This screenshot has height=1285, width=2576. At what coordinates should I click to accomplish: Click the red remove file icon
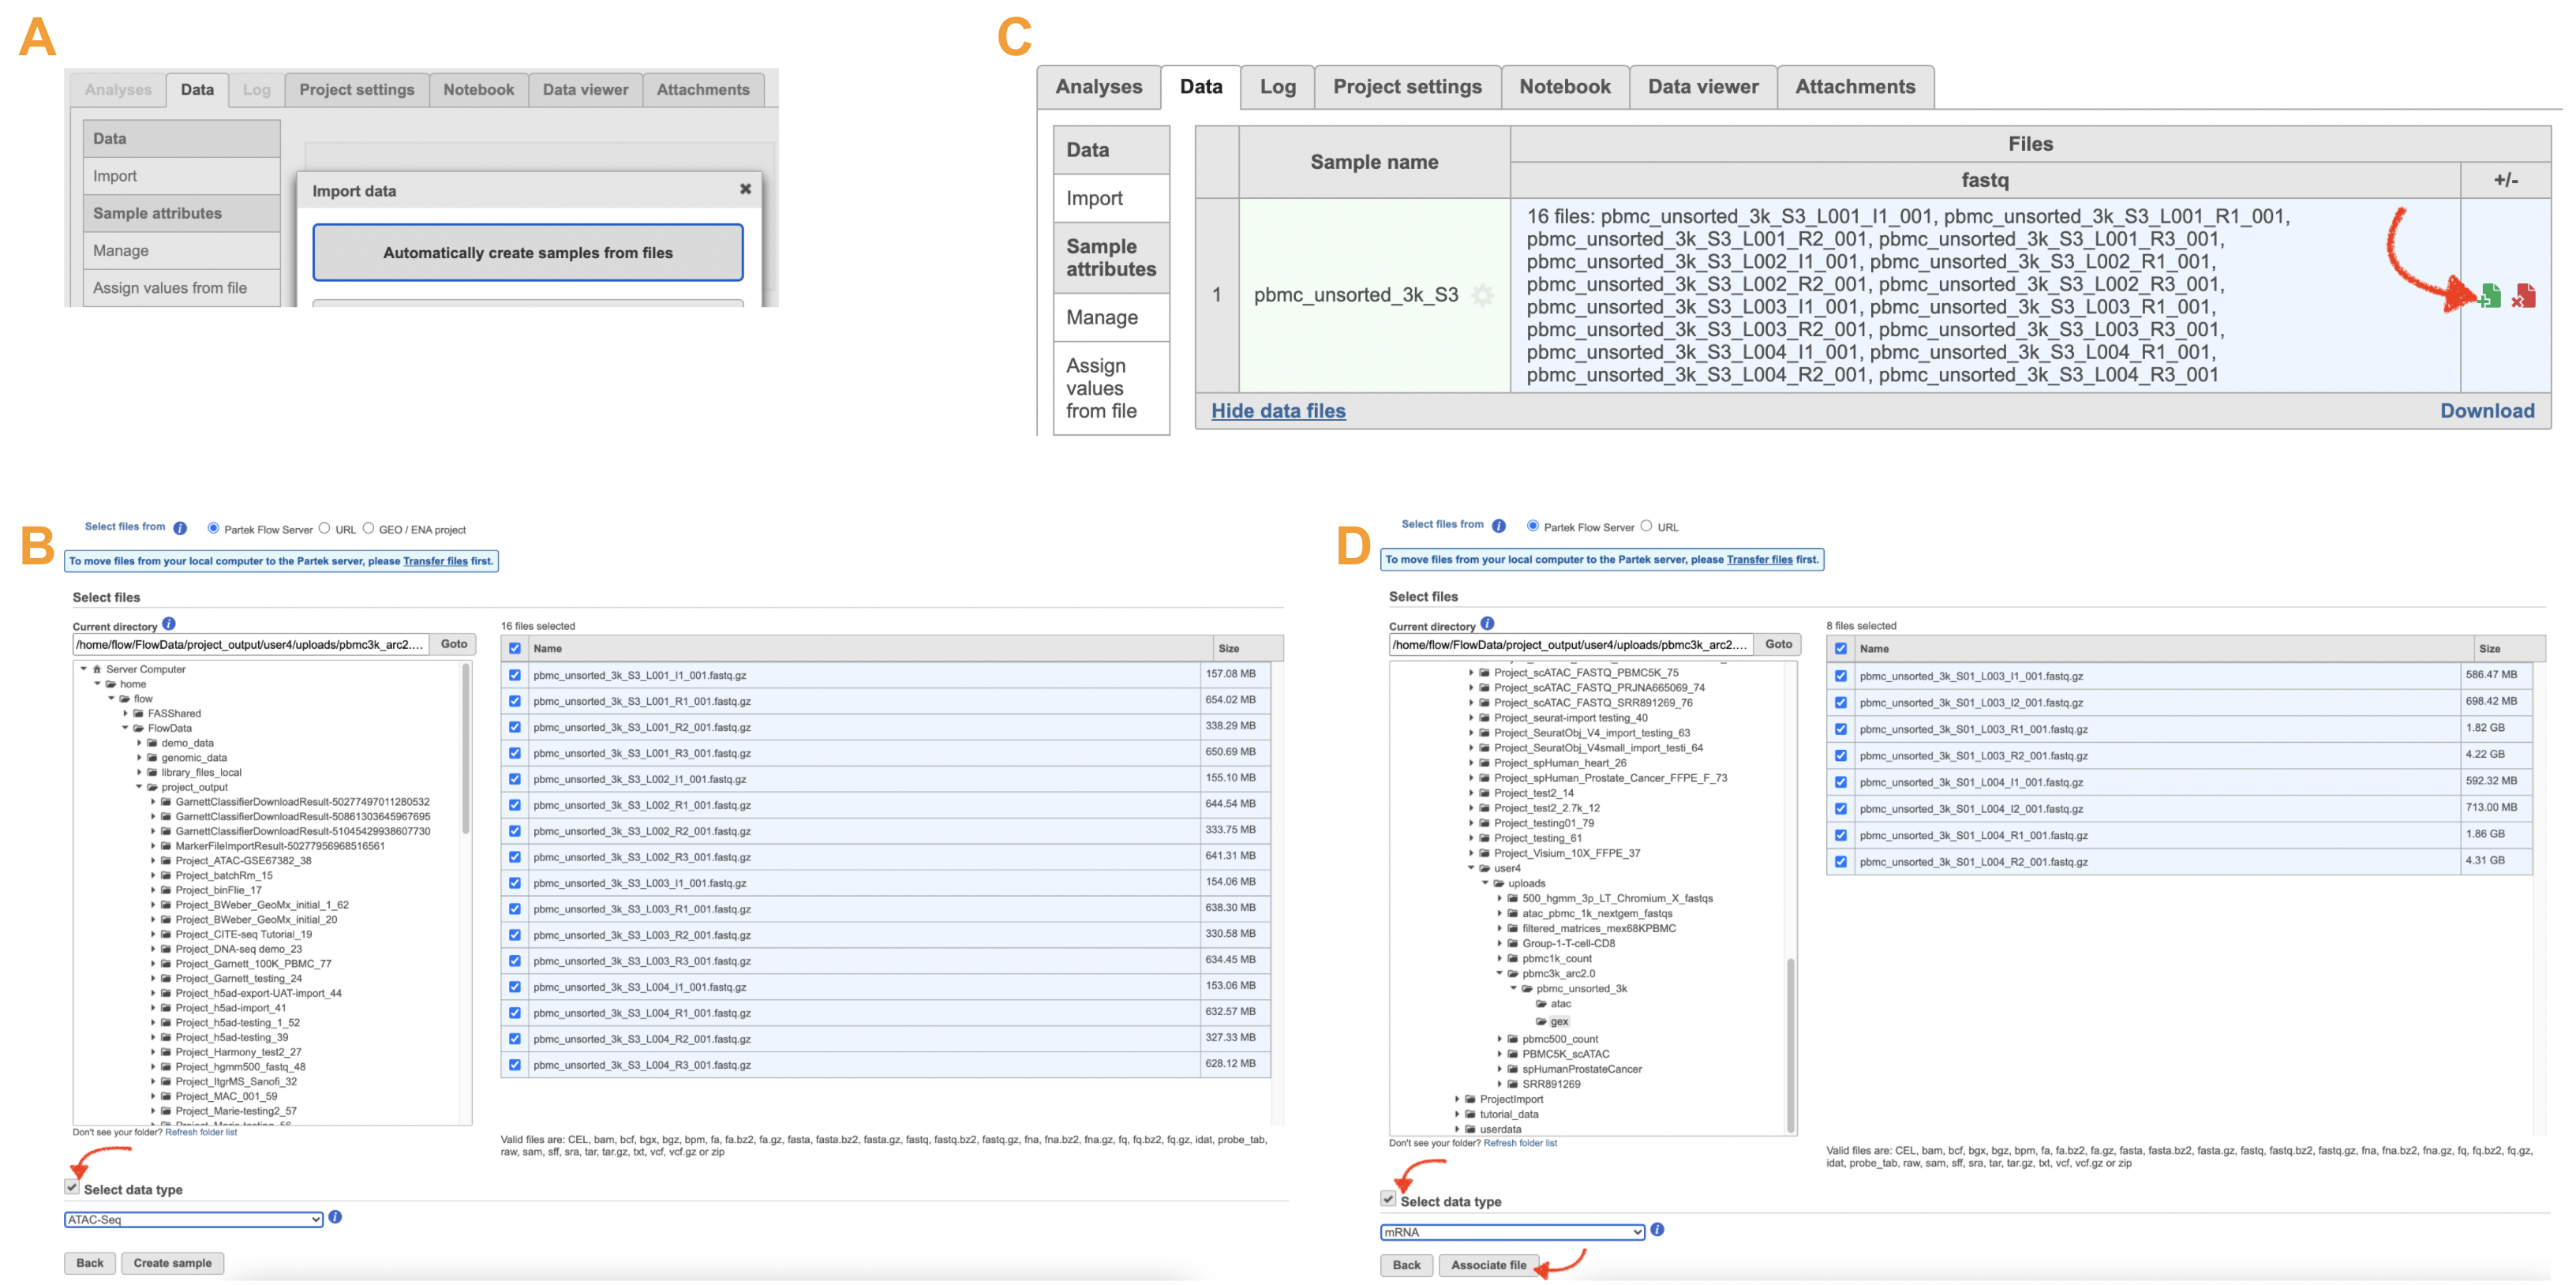pyautogui.click(x=2524, y=296)
